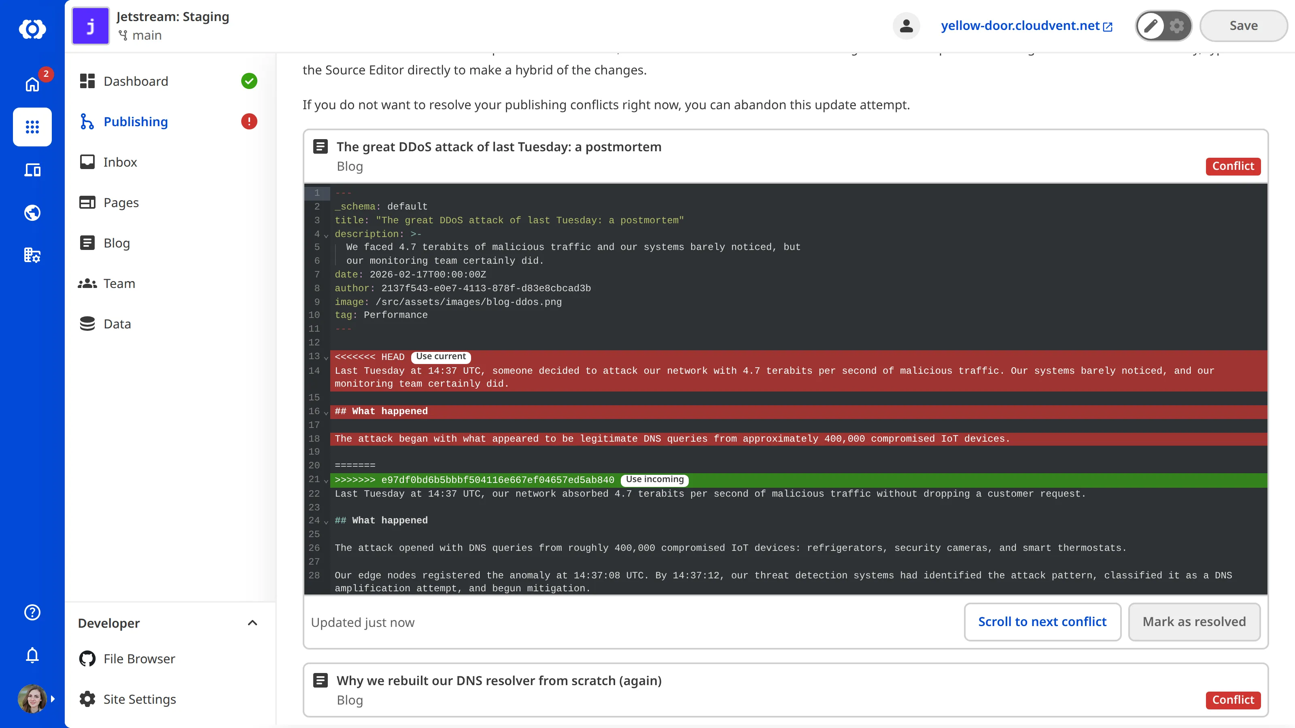Open the 'Why we rebuilt our DNS resolver' card
Screen dimensions: 1295x728
pyautogui.click(x=785, y=690)
